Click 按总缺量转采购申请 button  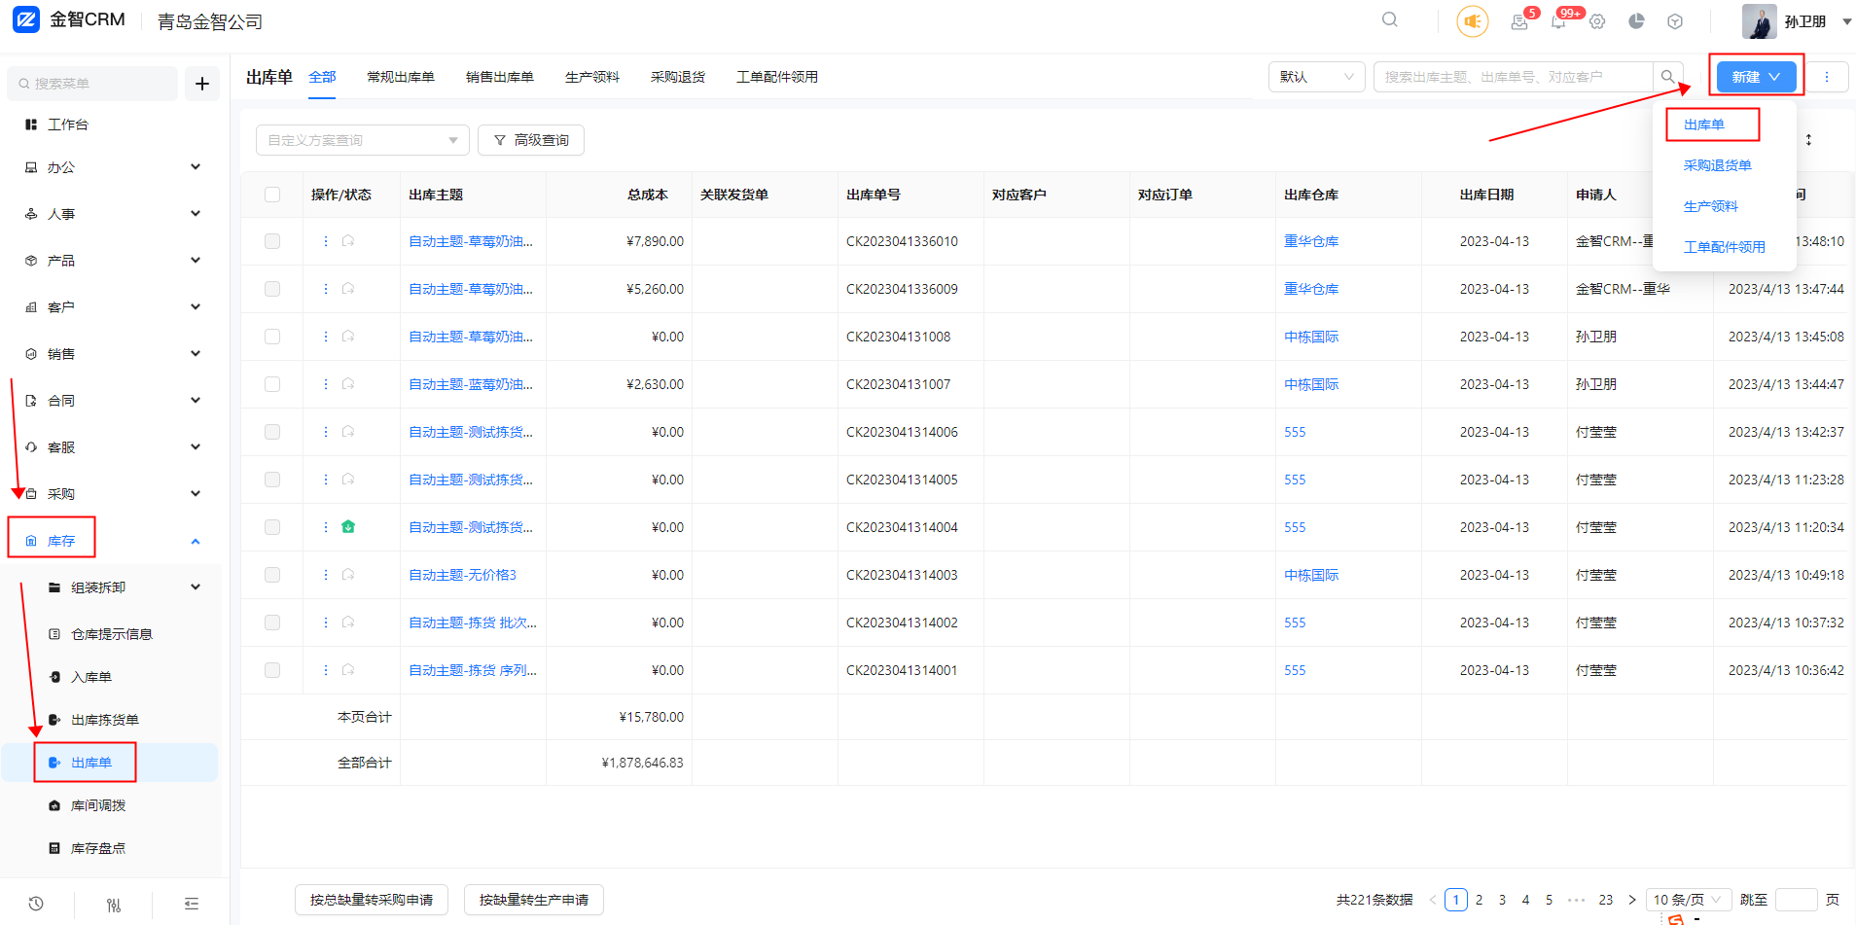click(x=372, y=900)
